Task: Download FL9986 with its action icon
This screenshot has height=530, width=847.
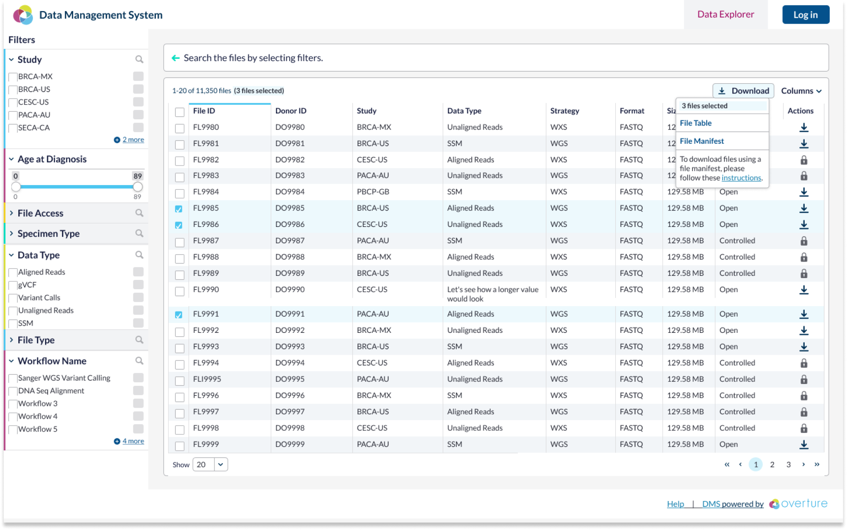Action: click(x=803, y=224)
